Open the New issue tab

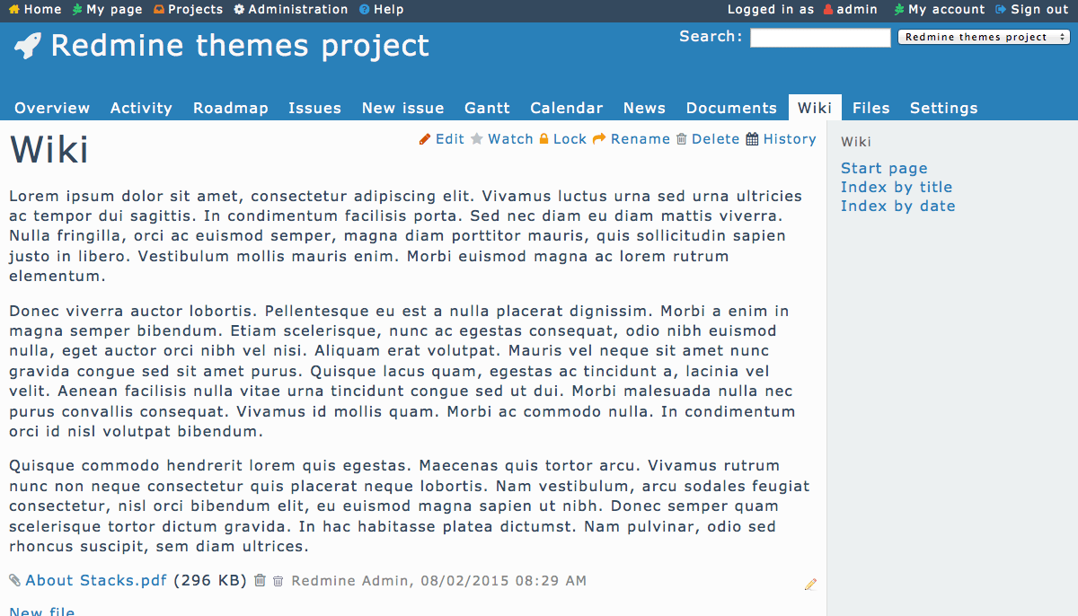pyautogui.click(x=402, y=108)
